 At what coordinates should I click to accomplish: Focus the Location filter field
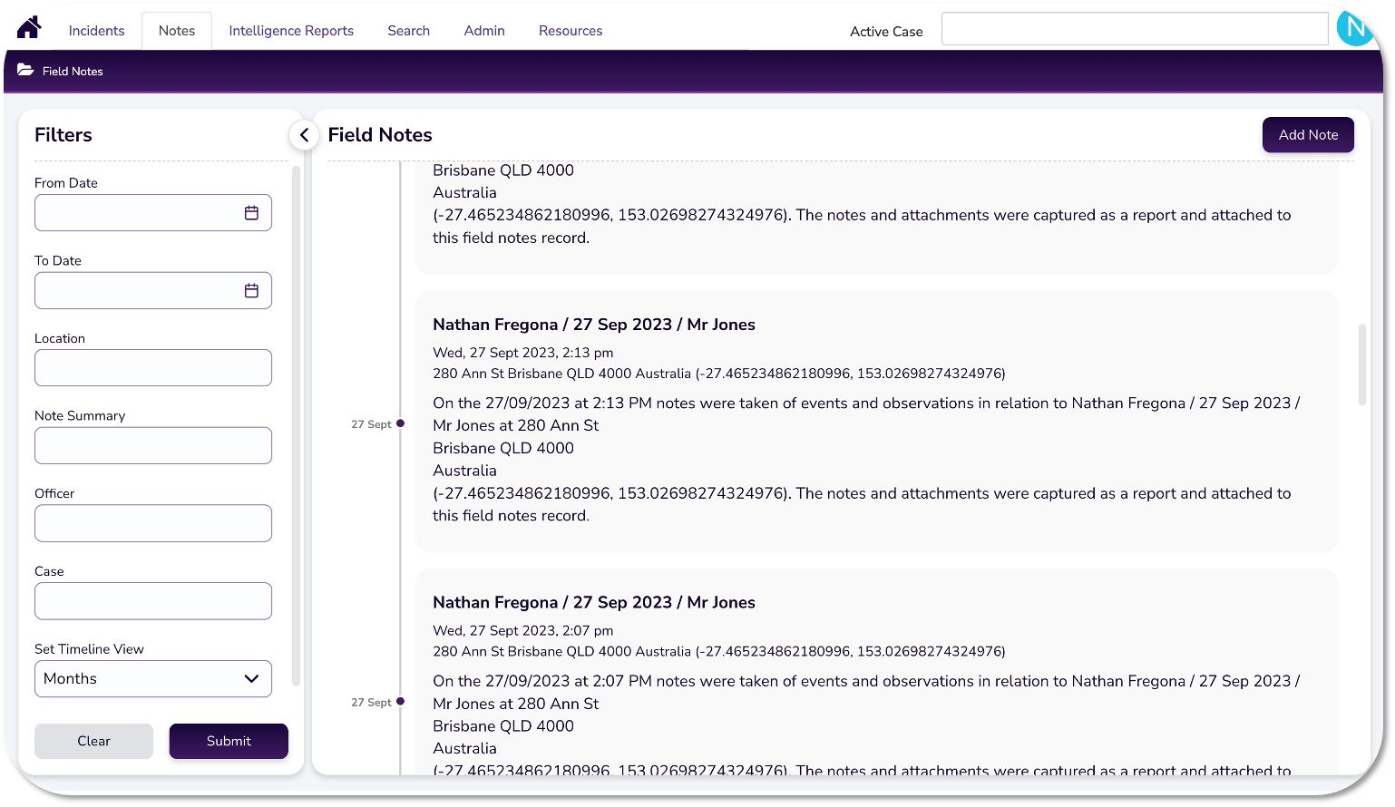pos(153,368)
